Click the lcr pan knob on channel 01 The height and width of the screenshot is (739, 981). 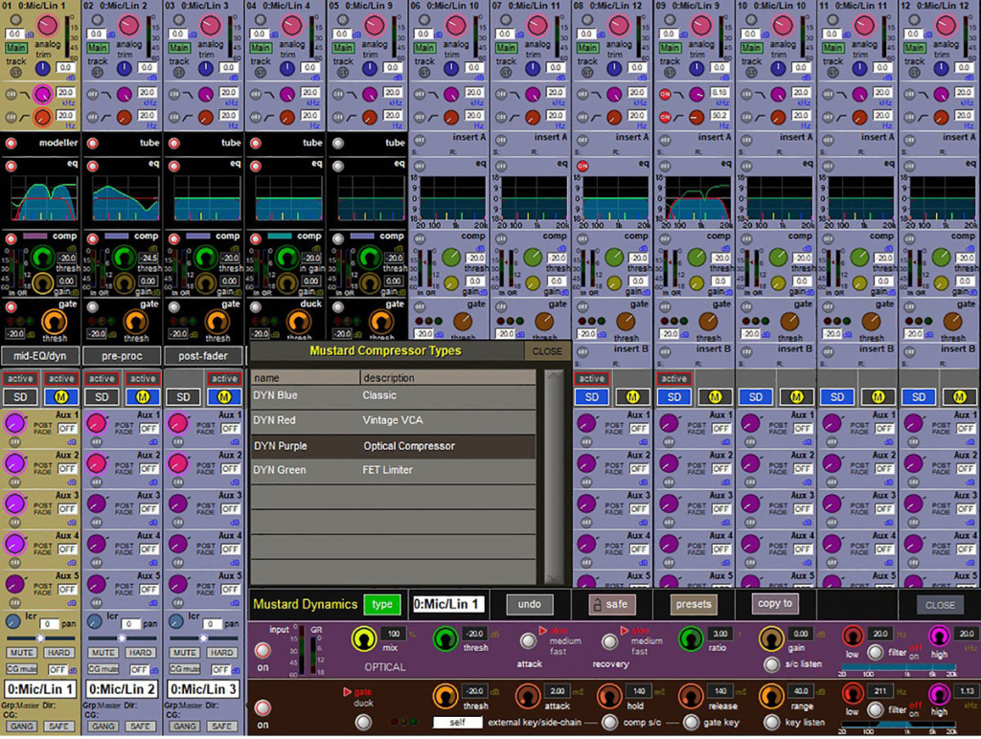point(12,621)
